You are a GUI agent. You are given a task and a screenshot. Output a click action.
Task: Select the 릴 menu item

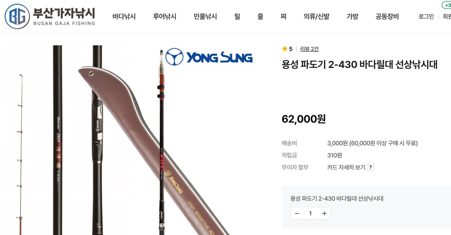(x=237, y=17)
